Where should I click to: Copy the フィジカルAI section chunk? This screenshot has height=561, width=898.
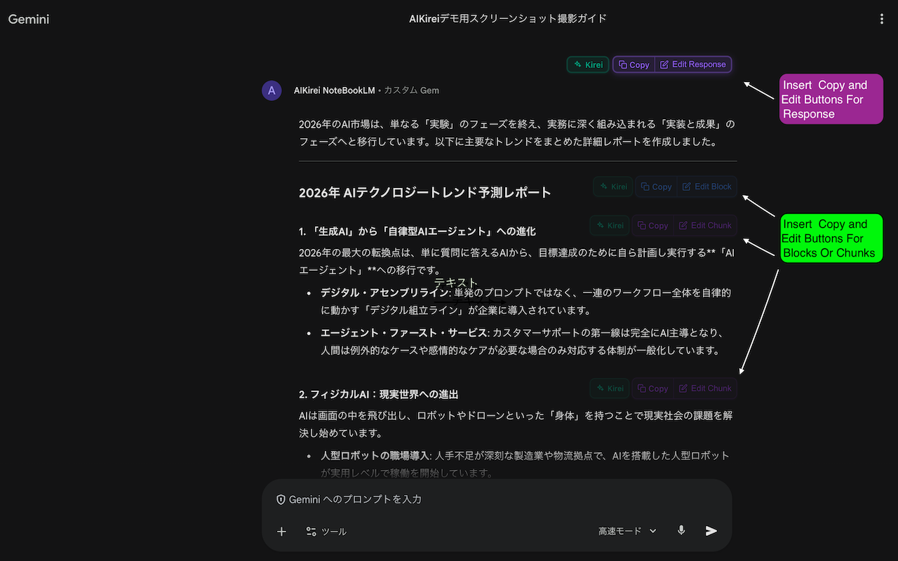coord(652,388)
